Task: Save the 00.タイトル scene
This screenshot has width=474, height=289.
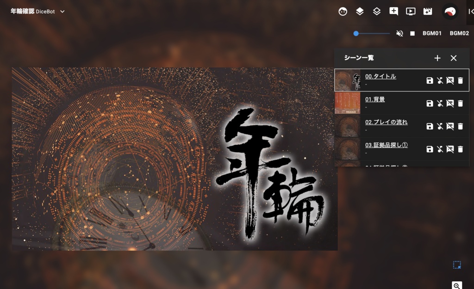Action: point(430,80)
